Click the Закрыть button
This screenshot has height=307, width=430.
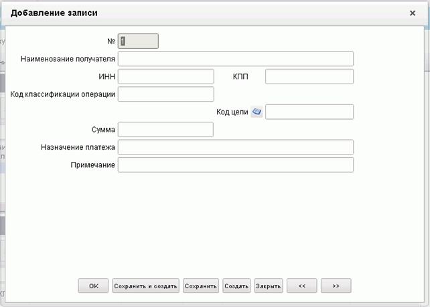(269, 286)
